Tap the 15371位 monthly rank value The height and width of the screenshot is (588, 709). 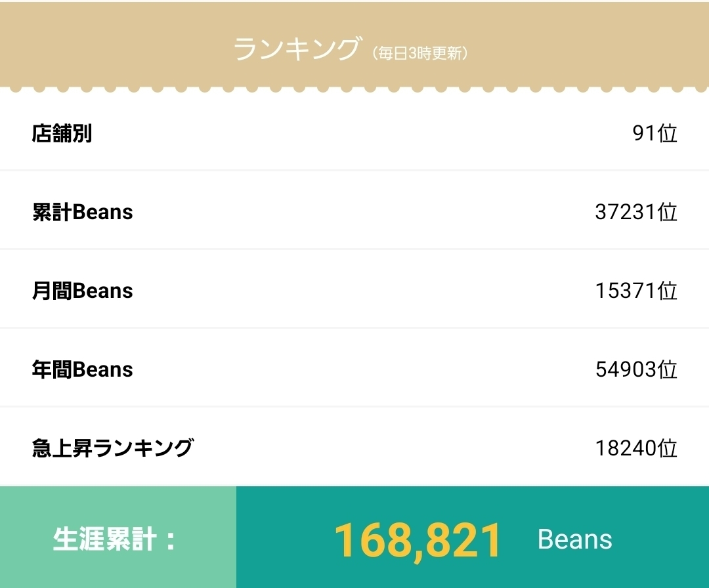click(x=635, y=291)
